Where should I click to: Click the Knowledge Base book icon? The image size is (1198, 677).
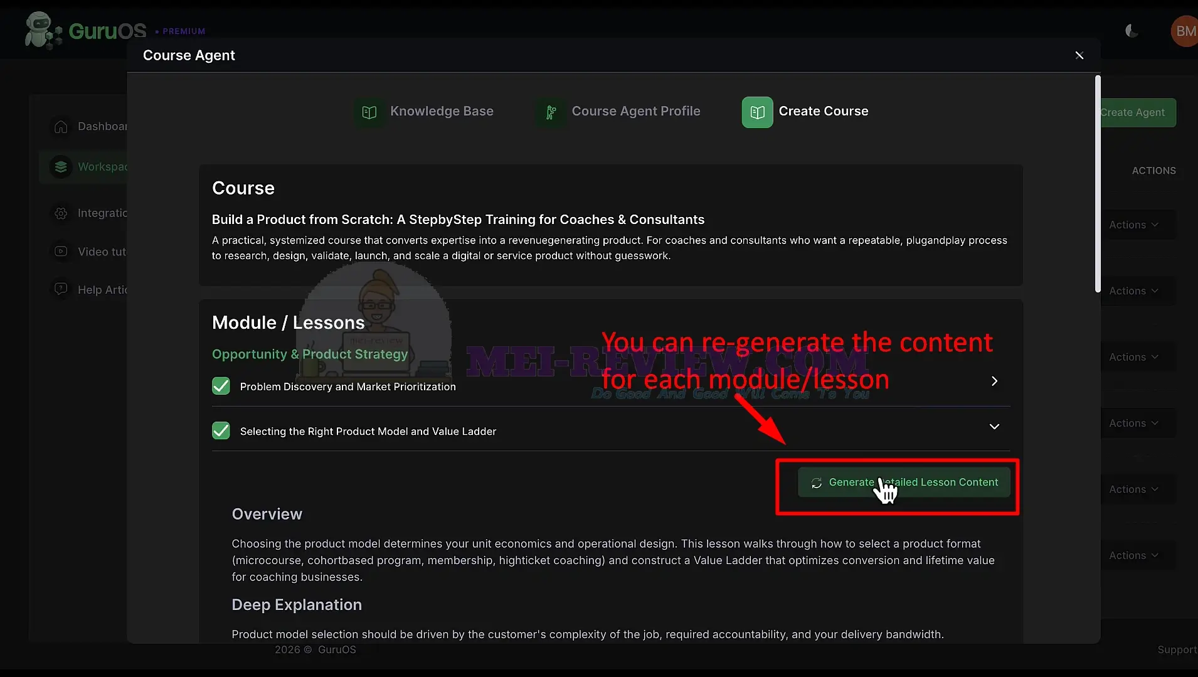(369, 112)
